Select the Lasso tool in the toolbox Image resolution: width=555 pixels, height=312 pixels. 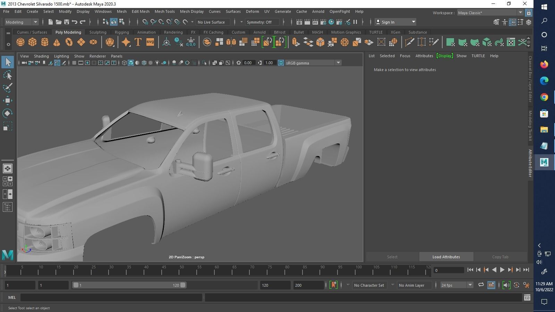tap(8, 75)
